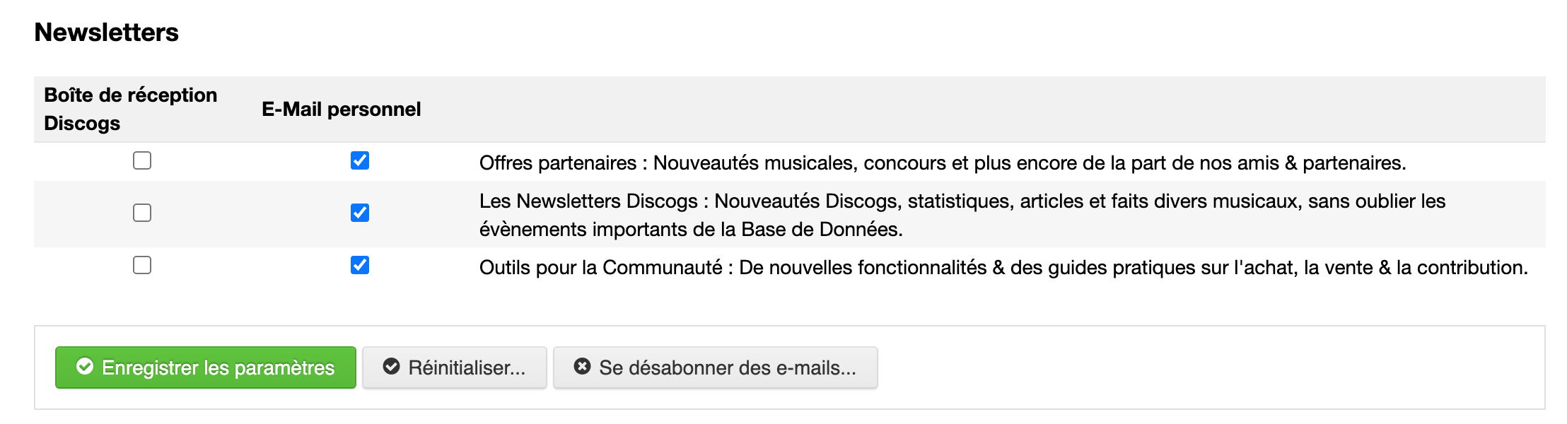The width and height of the screenshot is (1567, 424).
Task: Enable Discogs inbox for Offres partenaires
Action: [x=142, y=160]
